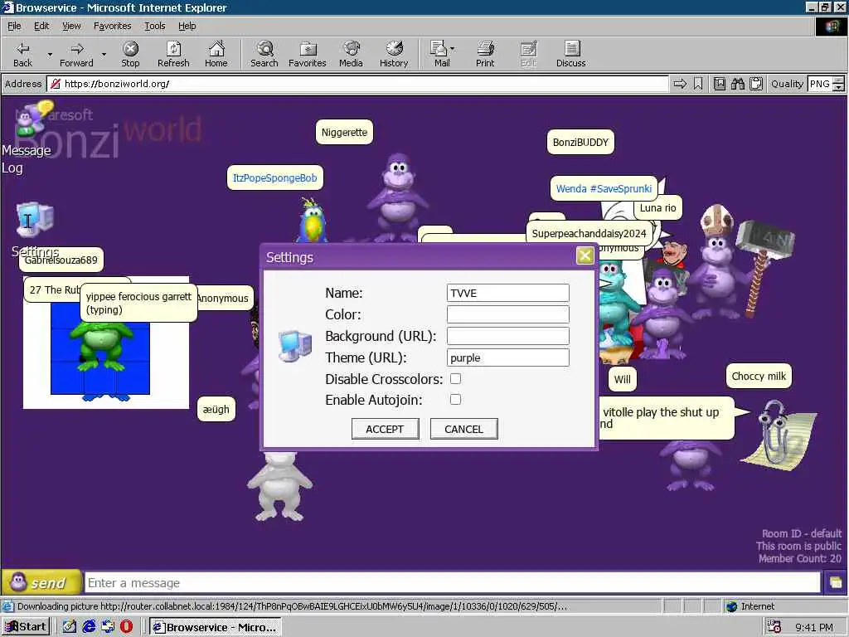Click the white Bonzi character

point(279,486)
